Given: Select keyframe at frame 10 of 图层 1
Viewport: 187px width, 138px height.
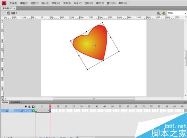Looking at the screenshot, I should [x=50, y=111].
